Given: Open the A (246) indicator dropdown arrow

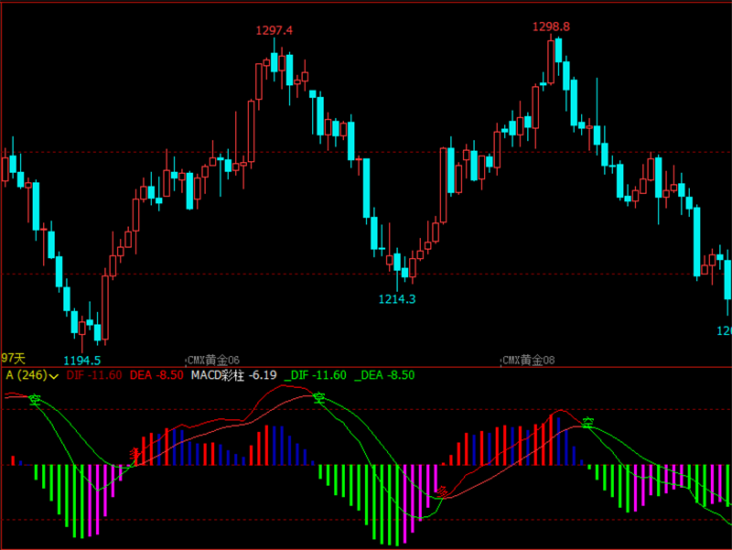Looking at the screenshot, I should (x=54, y=376).
